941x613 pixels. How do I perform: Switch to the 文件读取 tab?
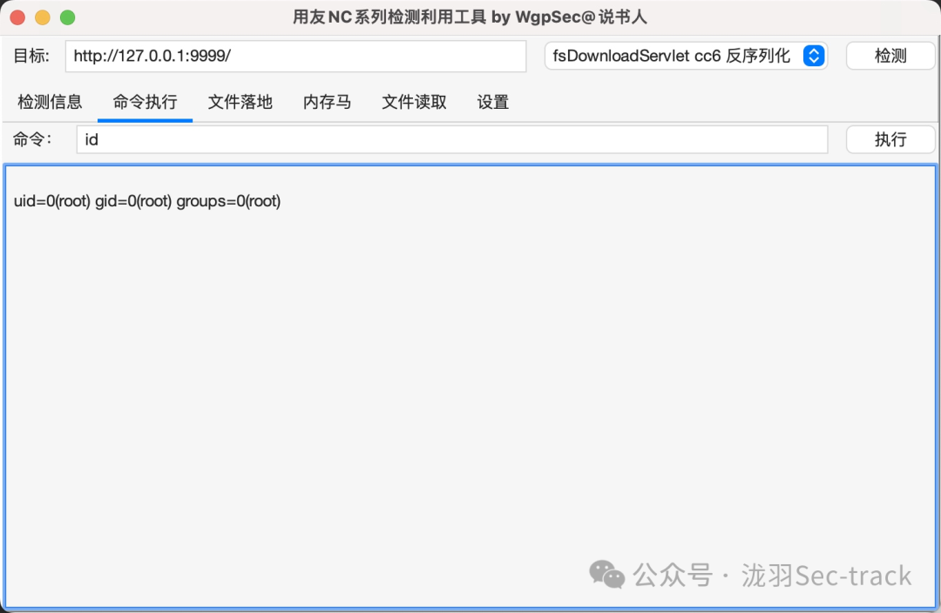(414, 102)
